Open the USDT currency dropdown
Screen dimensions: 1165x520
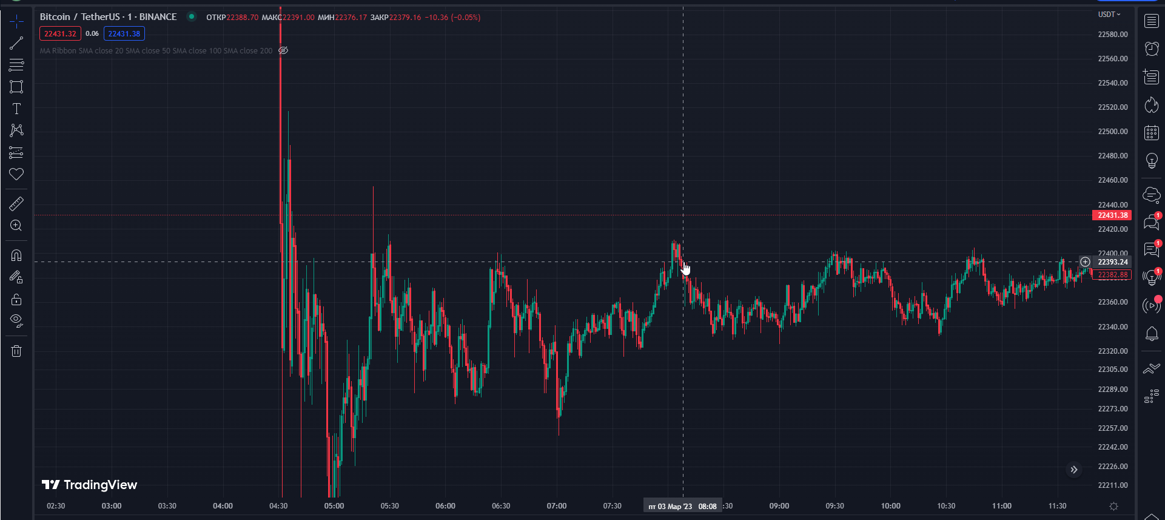1109,15
